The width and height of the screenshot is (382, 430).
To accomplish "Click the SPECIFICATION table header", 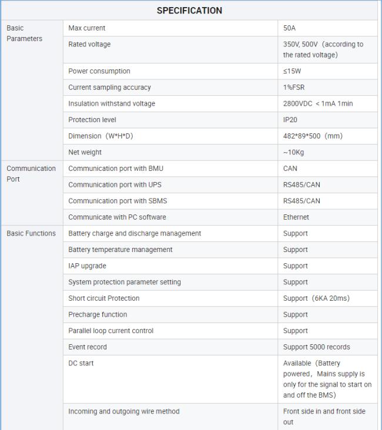I will tap(189, 11).
